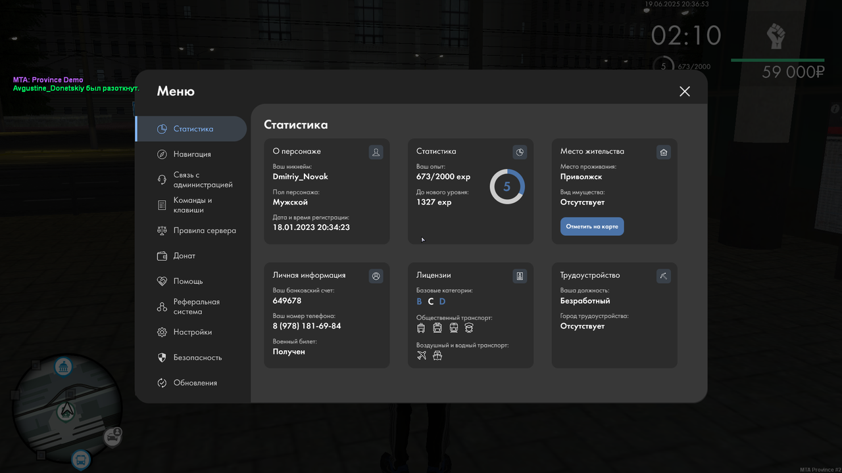Click the gear icon beside Настройки
The image size is (842, 473).
162,332
